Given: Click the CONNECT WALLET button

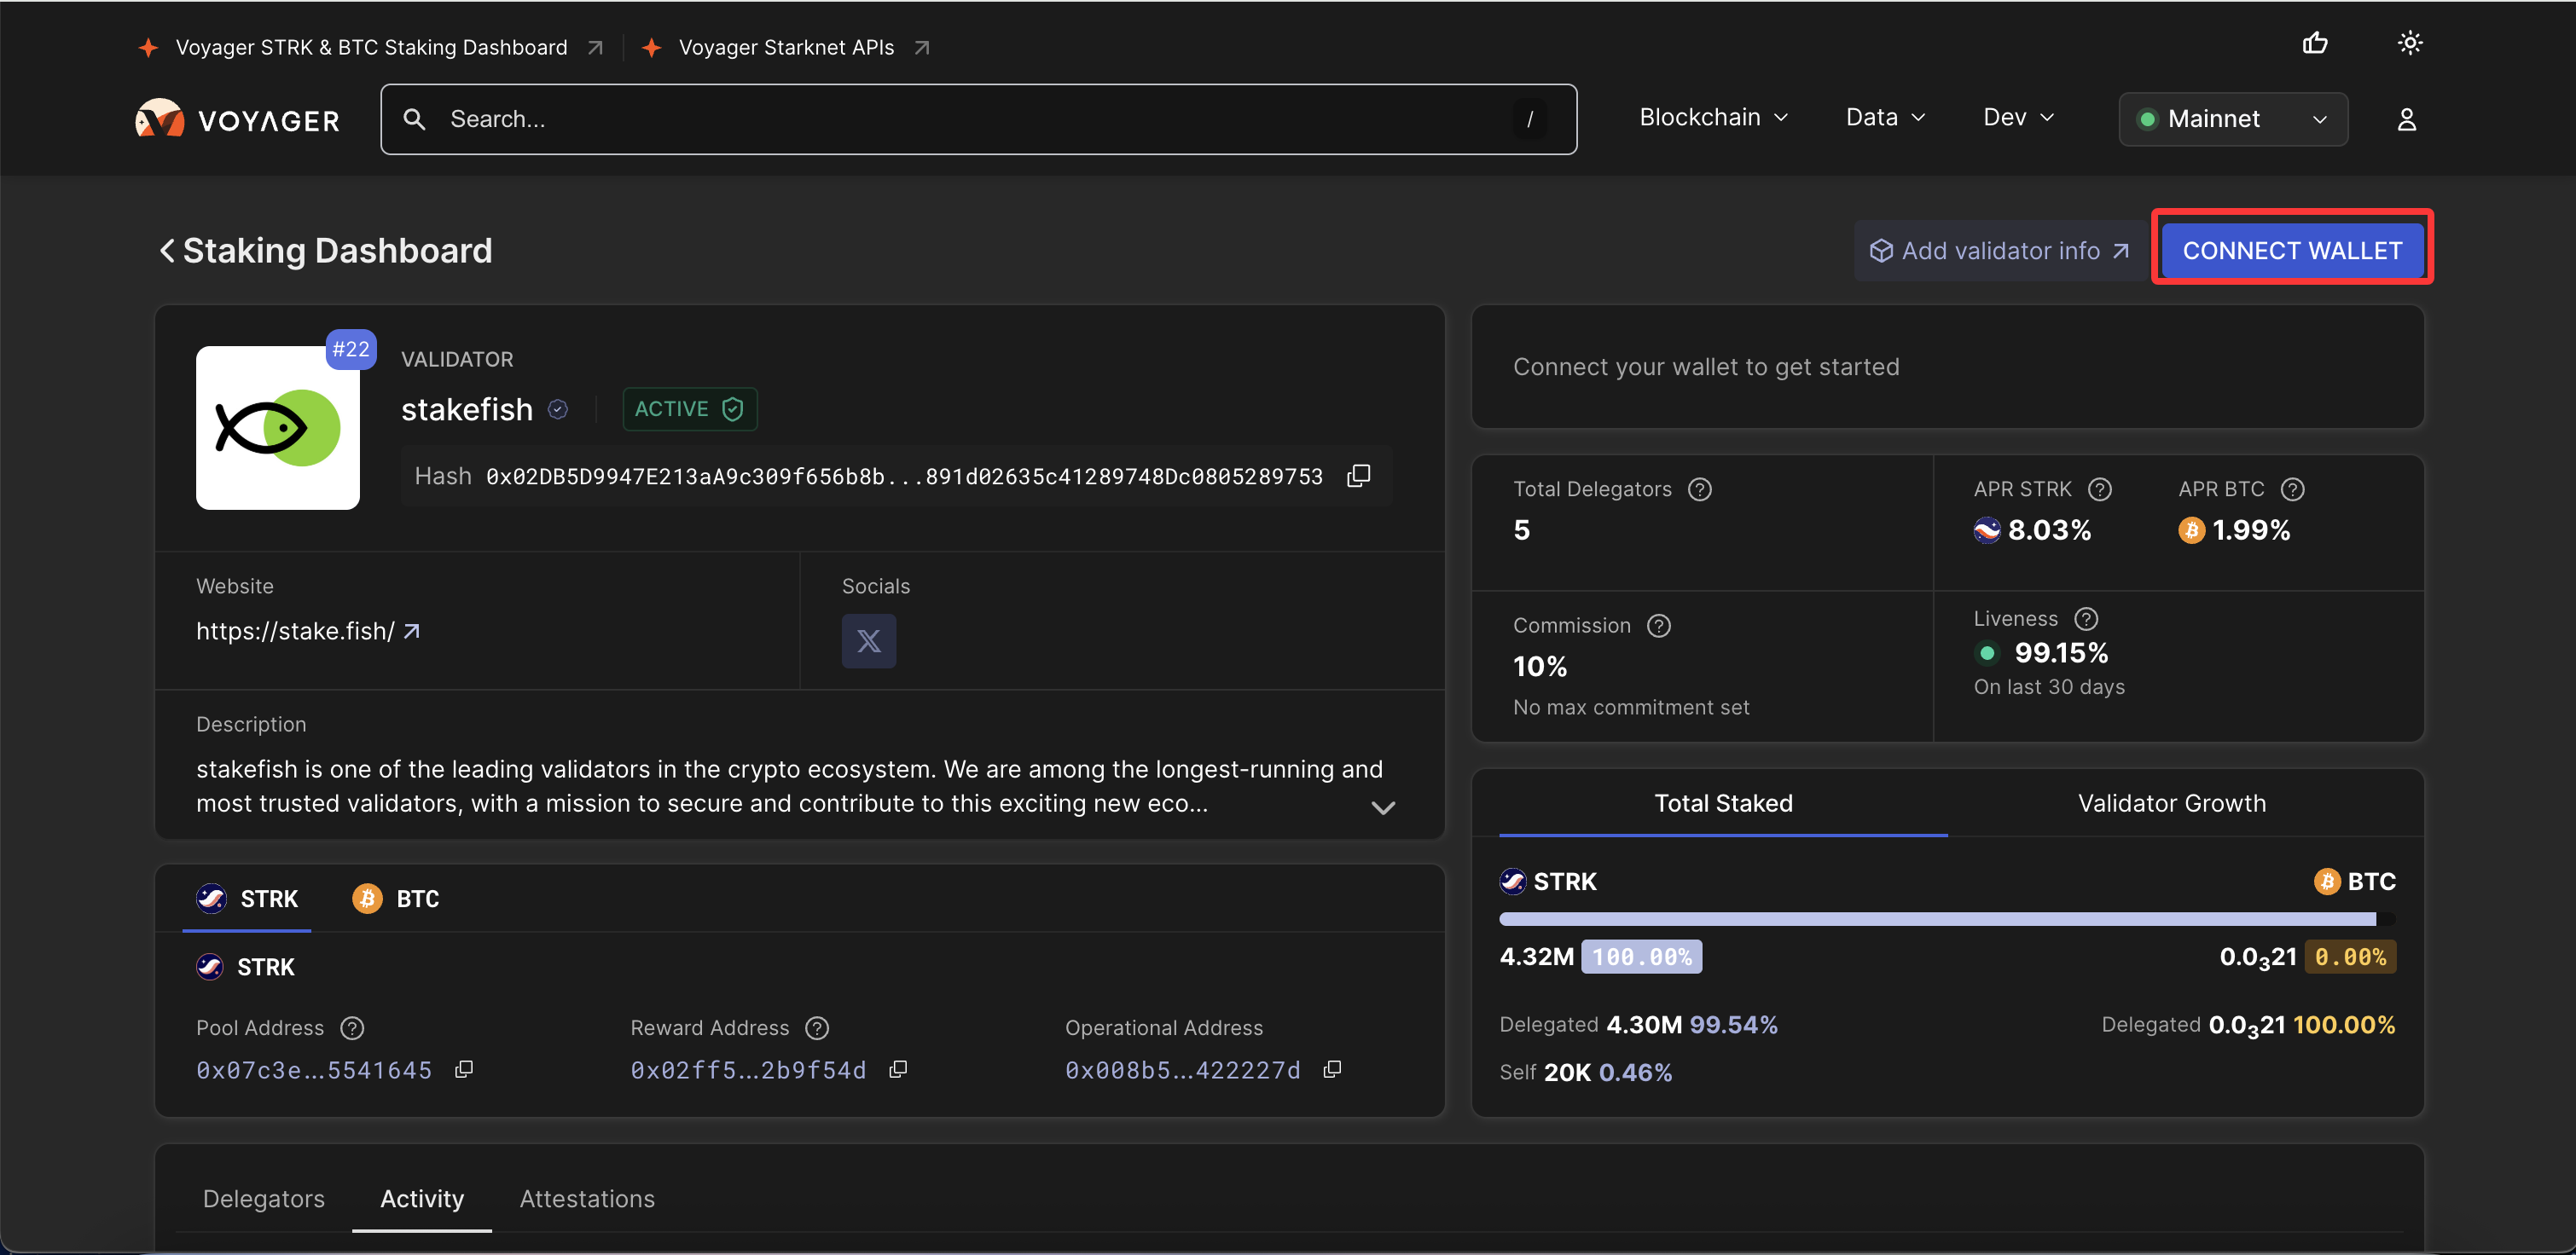Looking at the screenshot, I should 2291,251.
